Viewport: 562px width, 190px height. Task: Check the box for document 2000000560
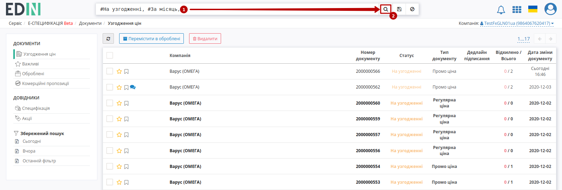coord(110,103)
